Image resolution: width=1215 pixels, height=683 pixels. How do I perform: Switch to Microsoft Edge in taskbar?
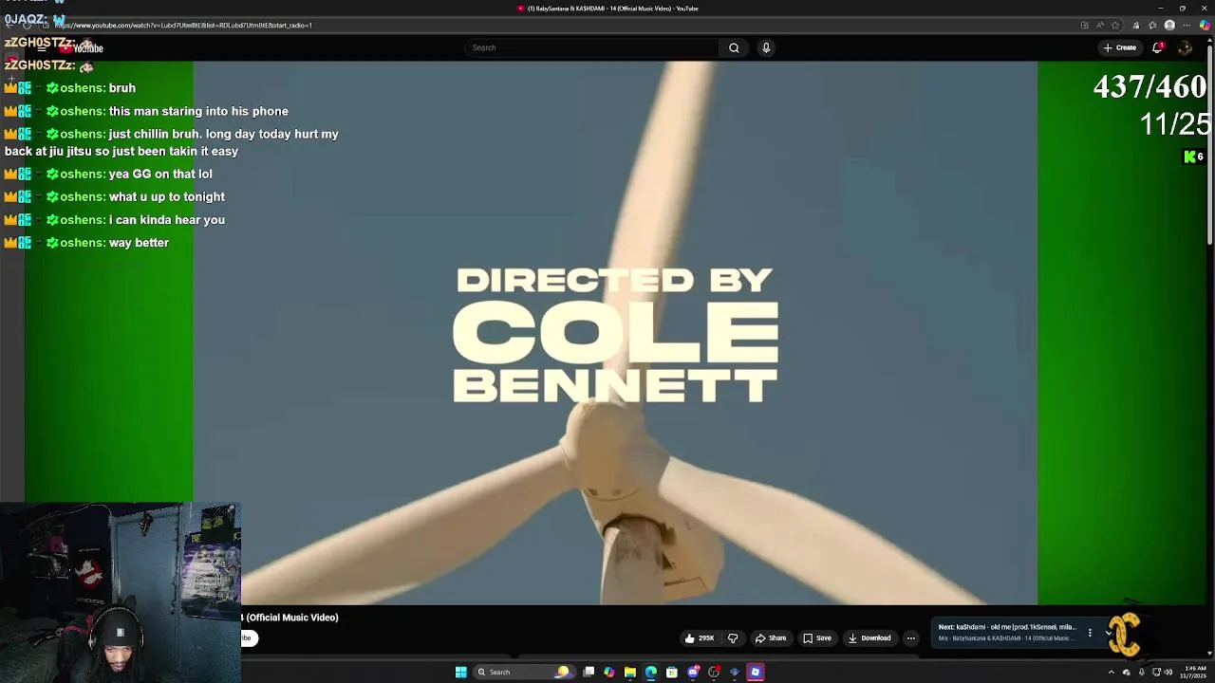[650, 672]
